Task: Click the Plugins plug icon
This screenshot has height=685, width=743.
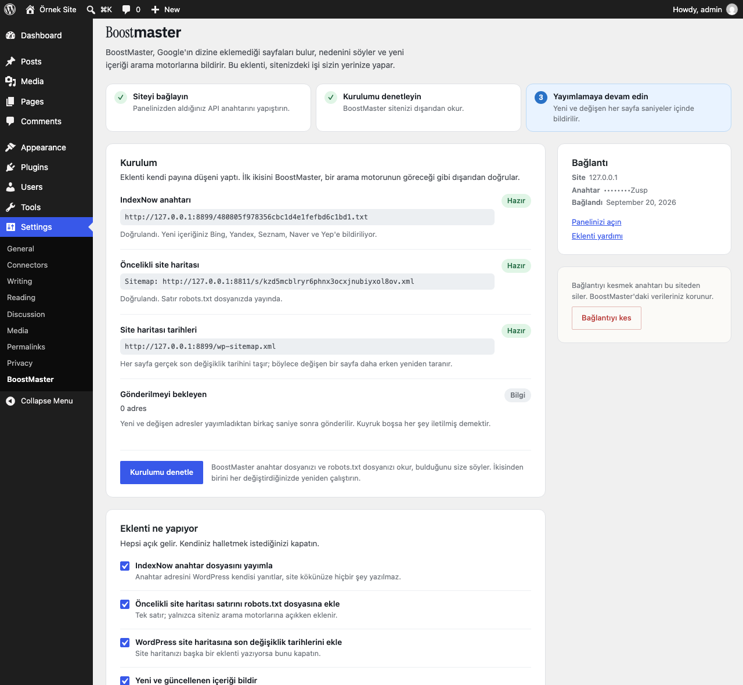Action: (10, 167)
